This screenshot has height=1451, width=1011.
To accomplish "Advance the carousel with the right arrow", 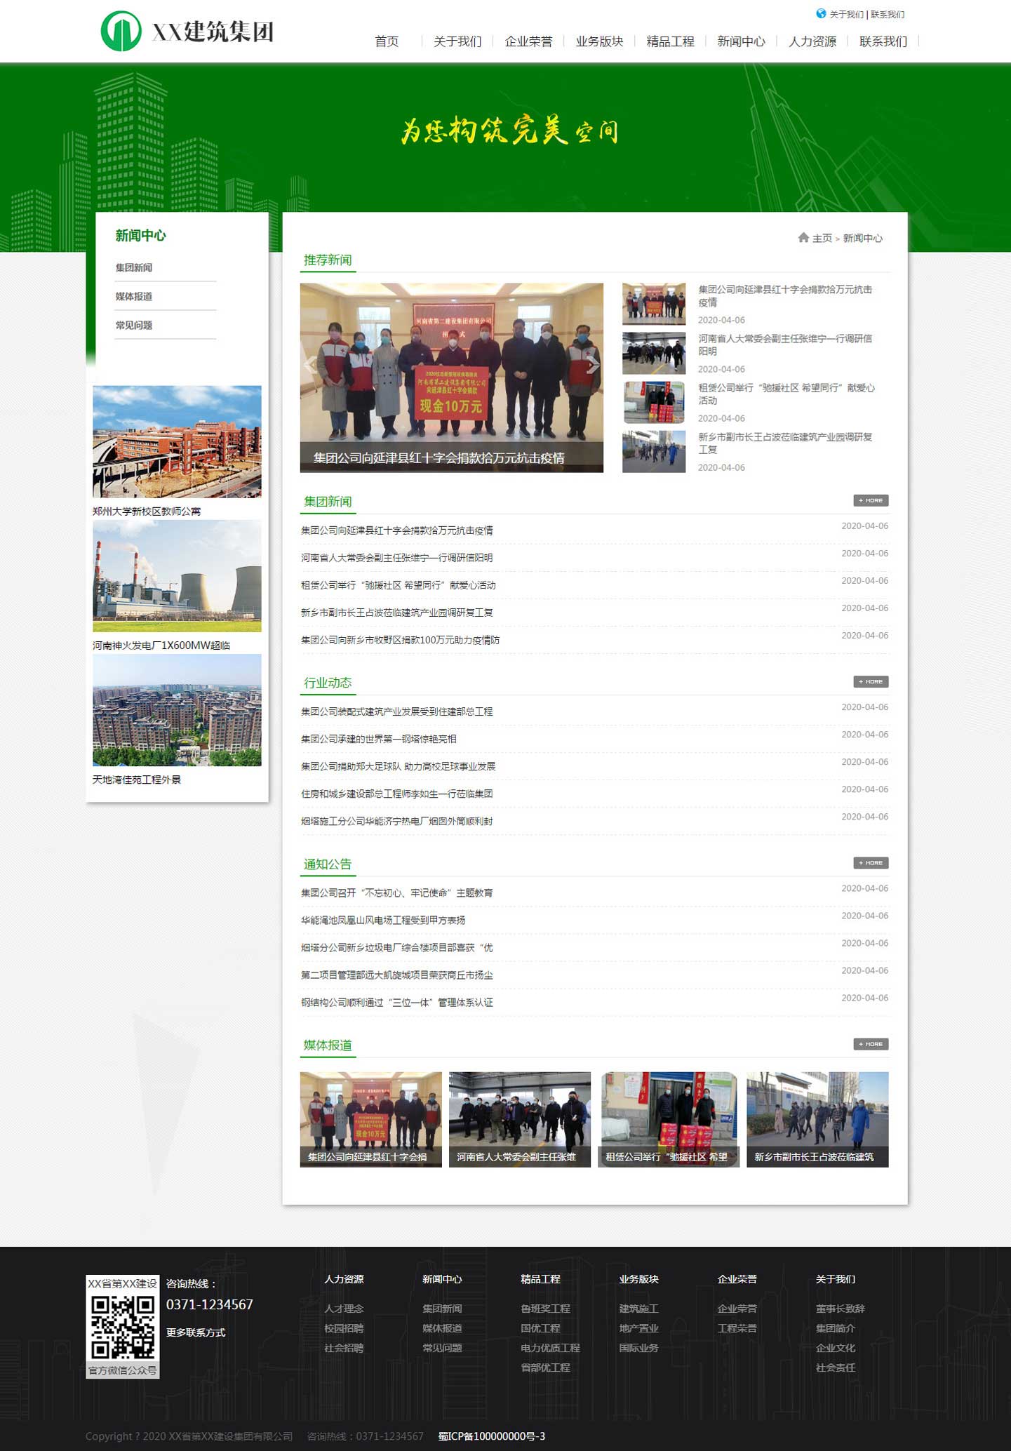I will [593, 364].
